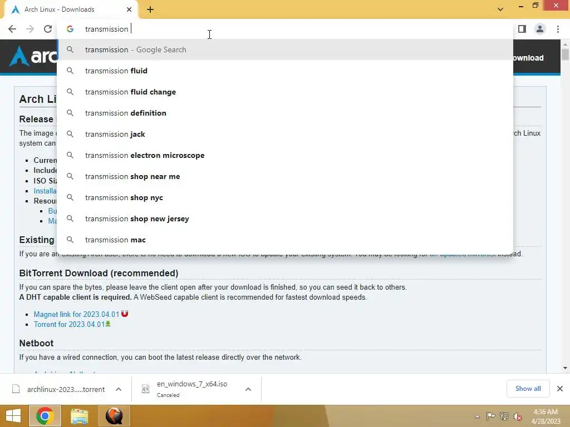This screenshot has width=570, height=427.
Task: Pick the 'transmission mac' suggestion
Action: (x=285, y=240)
